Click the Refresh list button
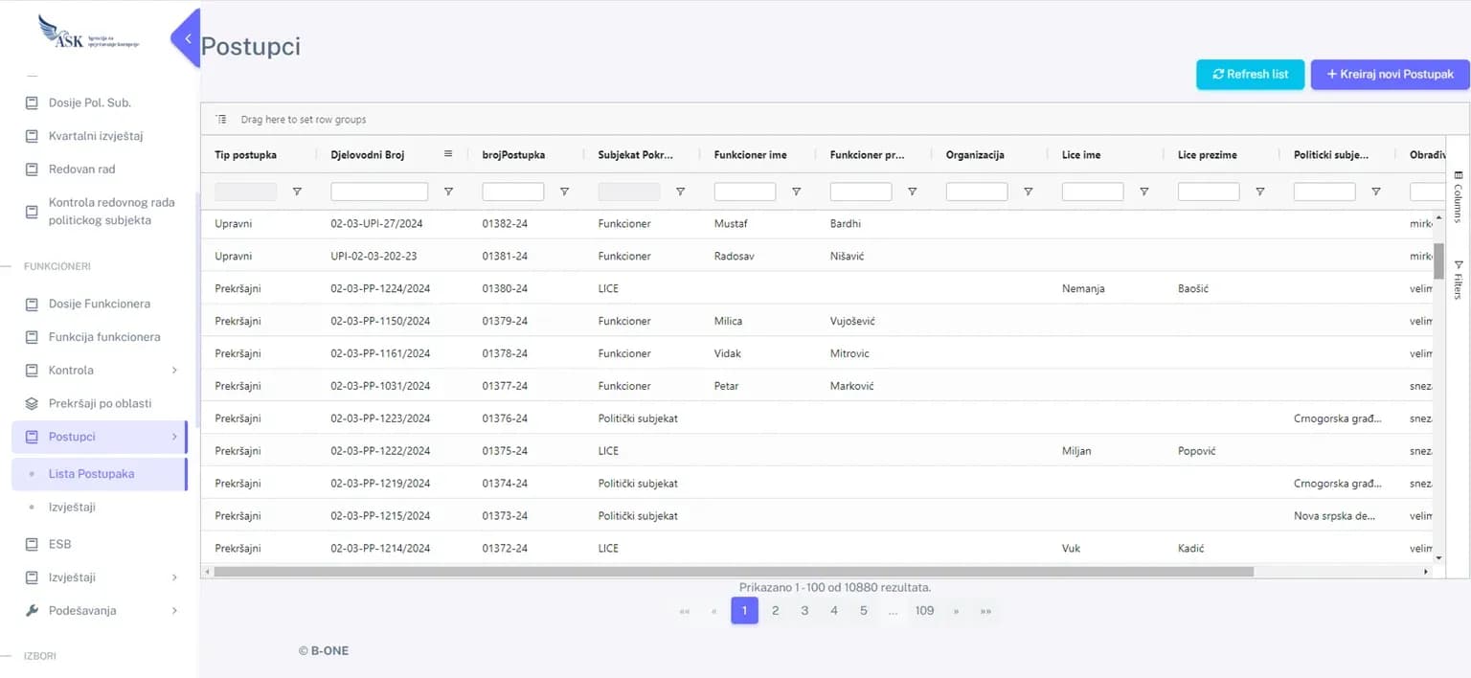This screenshot has height=678, width=1471. click(x=1250, y=74)
